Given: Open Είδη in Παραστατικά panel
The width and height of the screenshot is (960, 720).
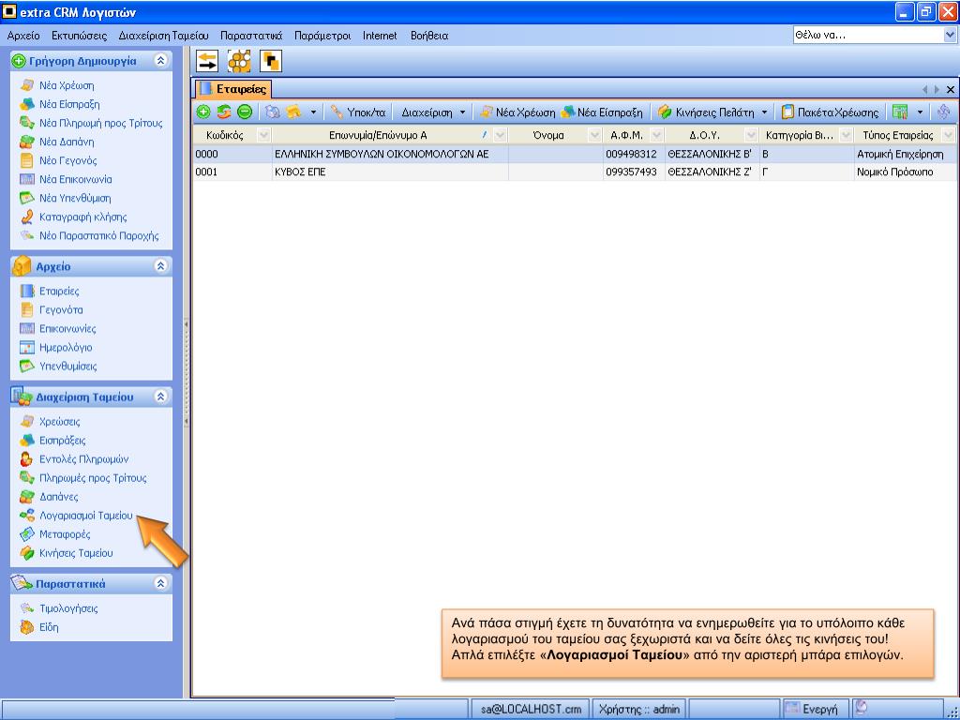Looking at the screenshot, I should [x=49, y=627].
